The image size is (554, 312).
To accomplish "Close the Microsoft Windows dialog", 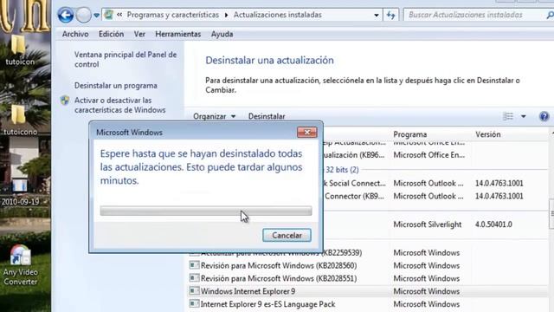I will 307,133.
